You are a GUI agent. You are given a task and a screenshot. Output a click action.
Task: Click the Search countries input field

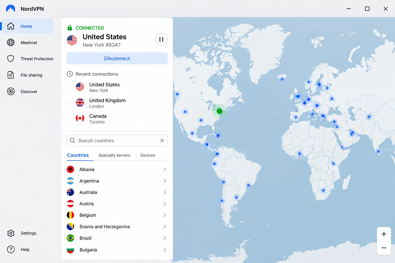(x=117, y=140)
